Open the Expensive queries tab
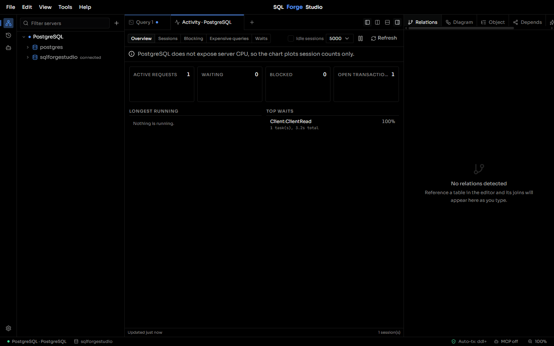Image resolution: width=554 pixels, height=346 pixels. click(x=229, y=38)
